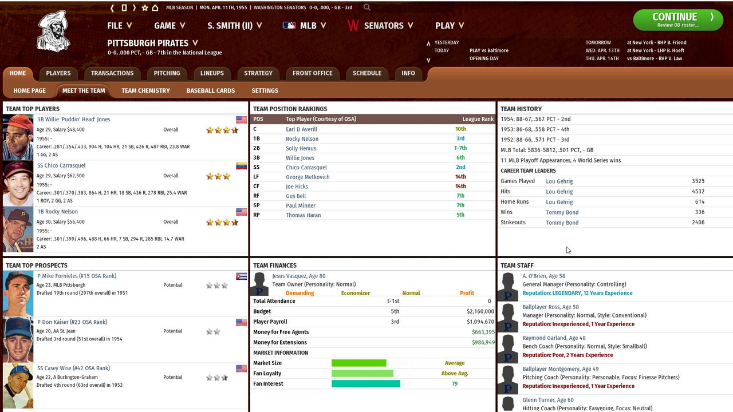733x412 pixels.
Task: Open the LINEUPS tab
Action: click(x=212, y=73)
